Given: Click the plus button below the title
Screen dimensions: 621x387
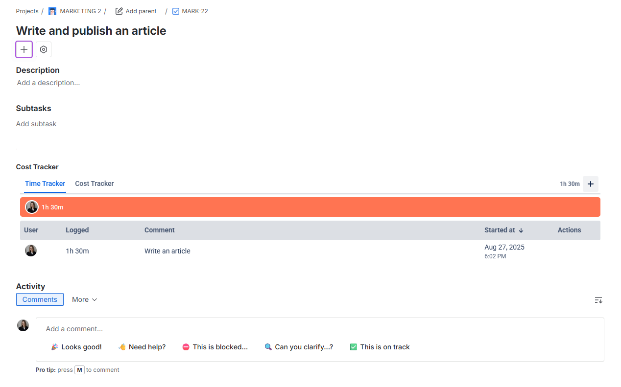Looking at the screenshot, I should (x=24, y=49).
